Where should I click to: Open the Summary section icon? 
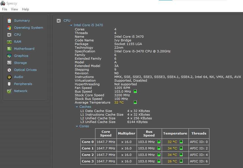(9, 21)
